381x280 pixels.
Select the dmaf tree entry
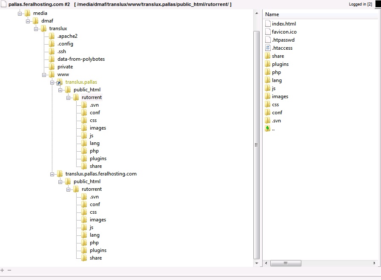point(47,21)
